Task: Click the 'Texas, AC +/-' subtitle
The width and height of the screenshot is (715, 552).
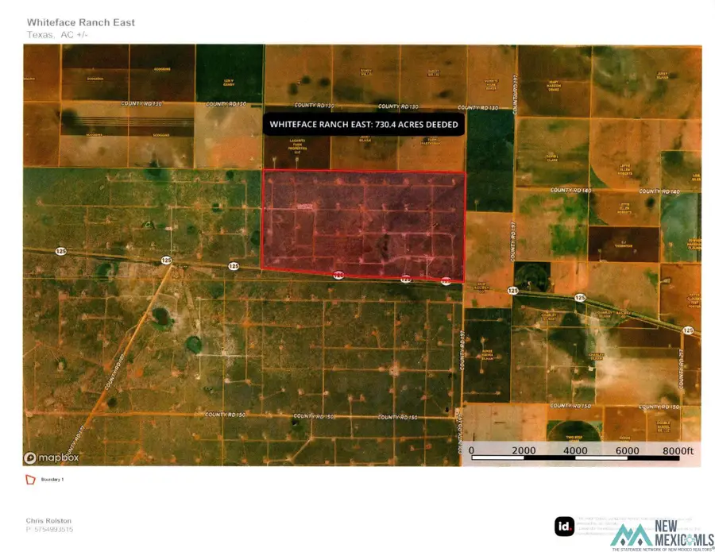Action: (x=57, y=35)
